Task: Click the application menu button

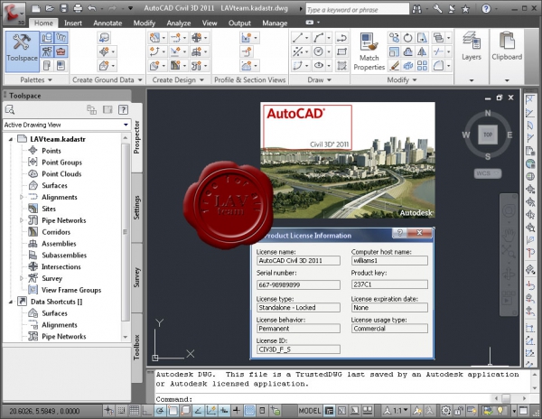Action: (x=13, y=14)
